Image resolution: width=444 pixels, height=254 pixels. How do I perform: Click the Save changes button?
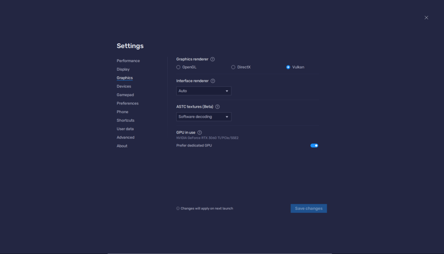pyautogui.click(x=308, y=208)
